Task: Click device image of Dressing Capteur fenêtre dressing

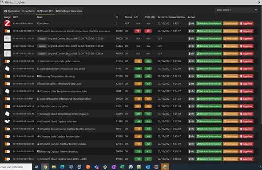Action: click(7, 152)
